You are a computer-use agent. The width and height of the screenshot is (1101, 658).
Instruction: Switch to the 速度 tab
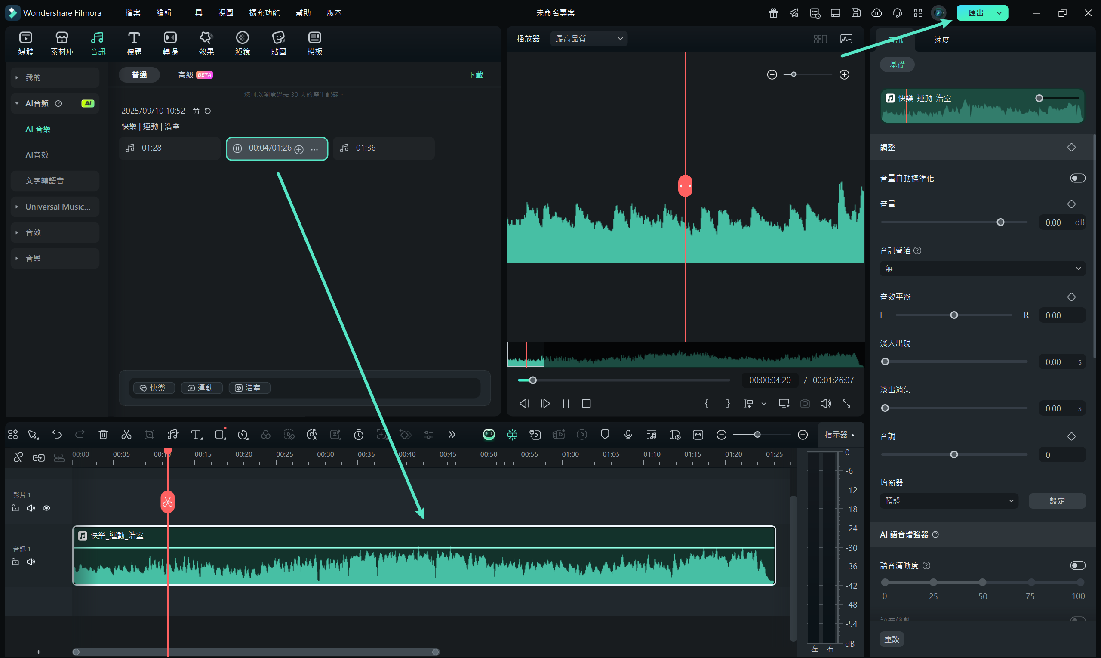tap(941, 40)
